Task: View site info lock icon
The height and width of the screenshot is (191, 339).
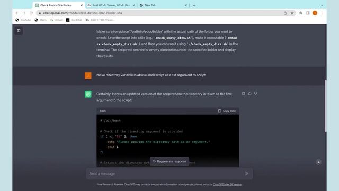Action: coord(40,13)
